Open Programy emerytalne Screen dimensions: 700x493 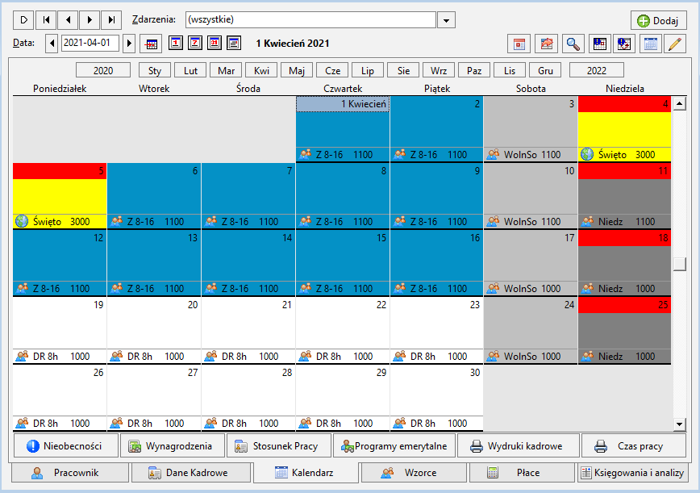(394, 446)
